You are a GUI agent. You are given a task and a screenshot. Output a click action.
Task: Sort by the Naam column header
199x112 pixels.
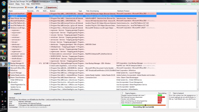tap(17, 11)
